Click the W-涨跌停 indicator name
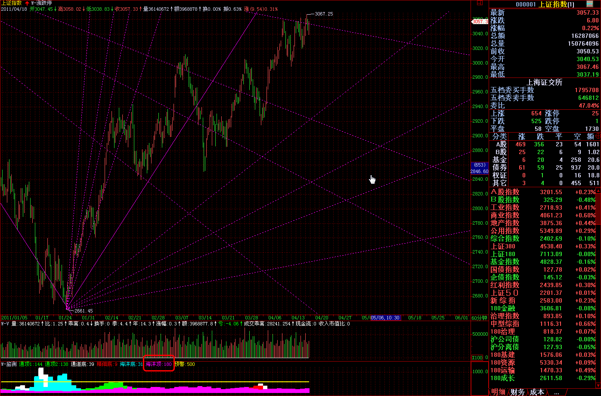601x396 pixels. 41,3
